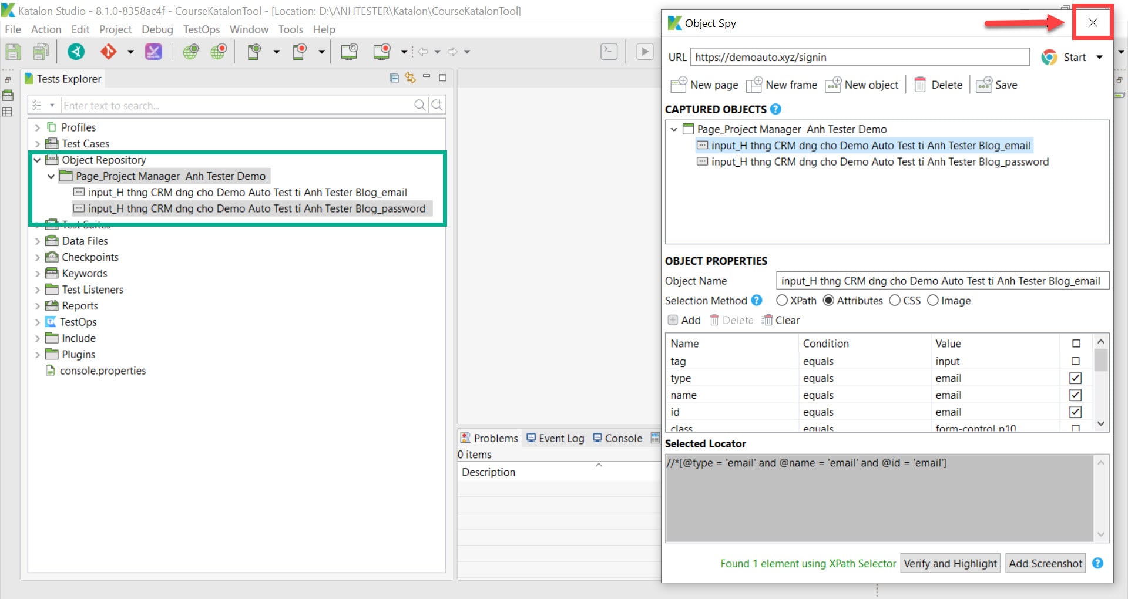Viewport: 1128px width, 599px height.
Task: Click the Captured Objects help icon
Action: point(775,109)
